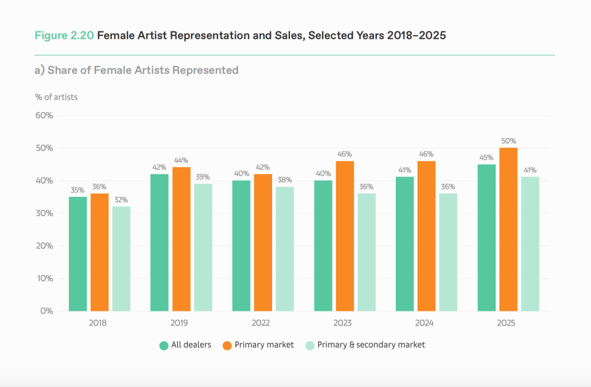The height and width of the screenshot is (387, 591).
Task: Click the Primary & secondary market legend dot
Action: click(310, 346)
